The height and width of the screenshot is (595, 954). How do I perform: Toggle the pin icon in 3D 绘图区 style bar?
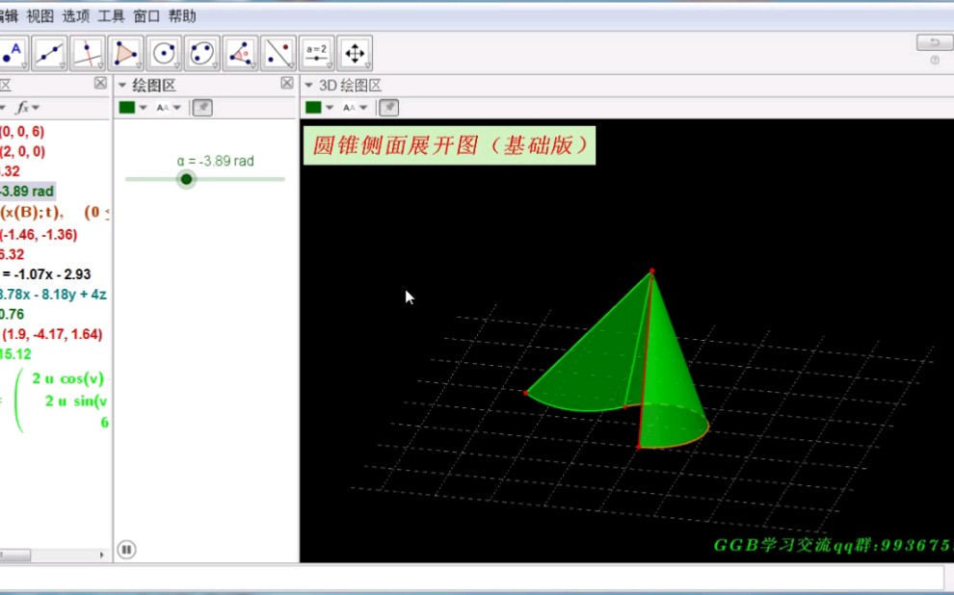coord(387,107)
